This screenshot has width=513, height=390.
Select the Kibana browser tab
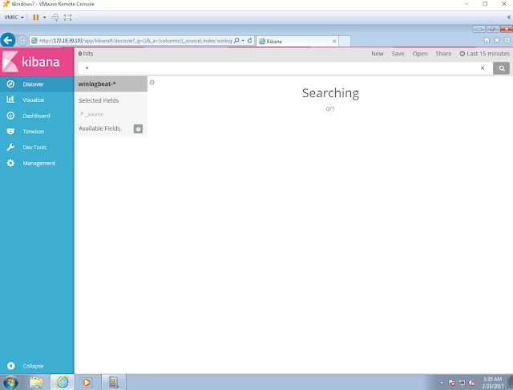coord(297,41)
